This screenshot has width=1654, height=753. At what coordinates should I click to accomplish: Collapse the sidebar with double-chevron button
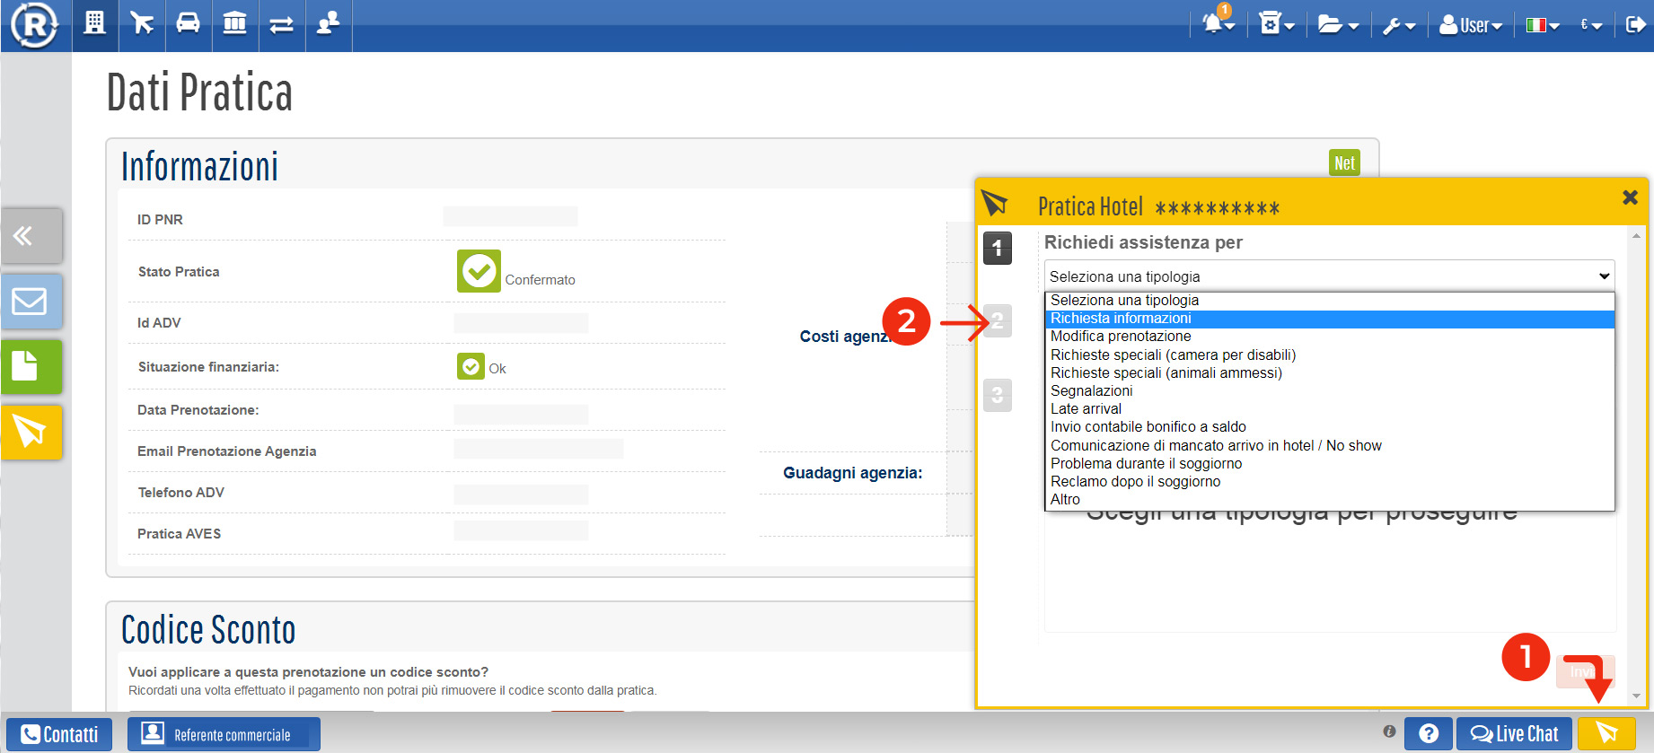(31, 236)
